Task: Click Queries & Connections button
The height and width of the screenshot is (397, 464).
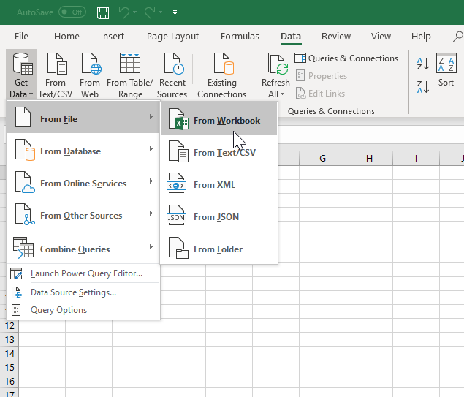Action: click(x=346, y=58)
